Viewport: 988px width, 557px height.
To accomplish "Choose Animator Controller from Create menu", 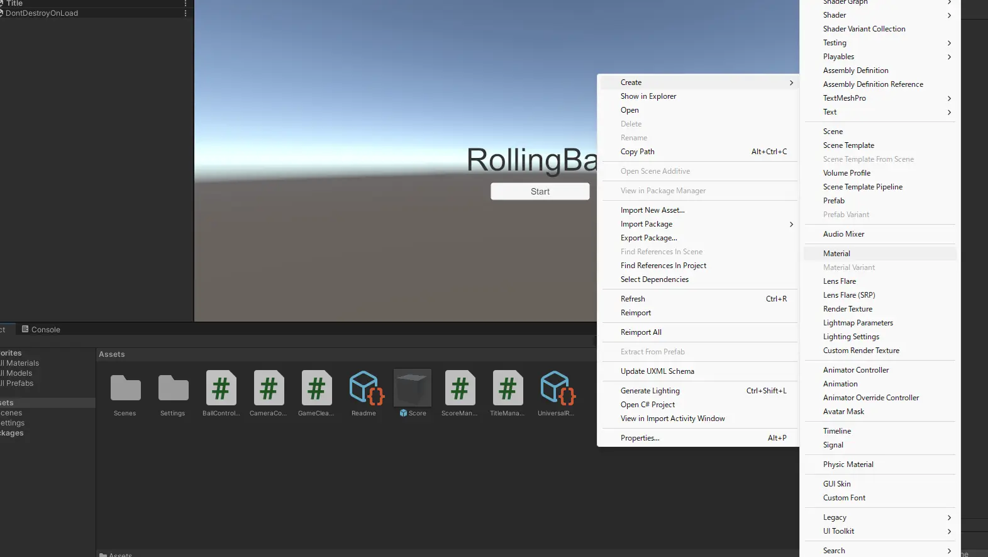I will point(856,370).
